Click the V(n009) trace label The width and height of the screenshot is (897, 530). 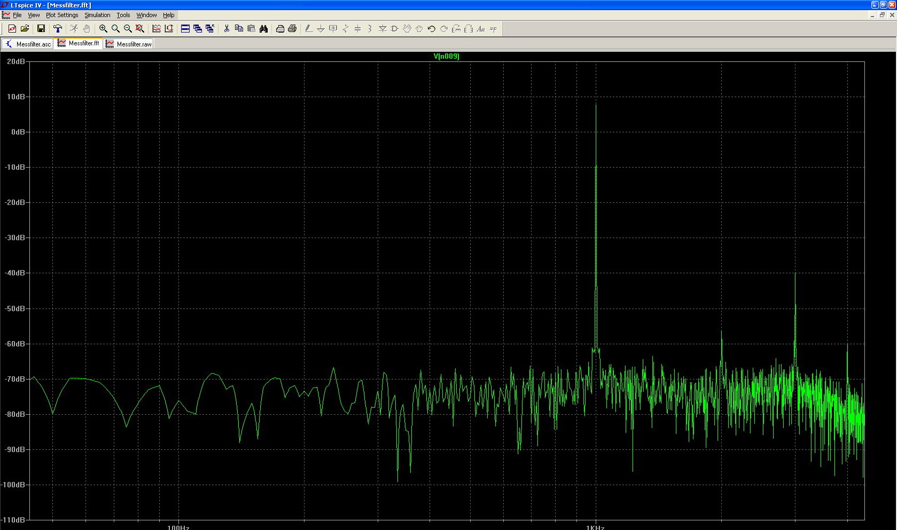point(446,56)
